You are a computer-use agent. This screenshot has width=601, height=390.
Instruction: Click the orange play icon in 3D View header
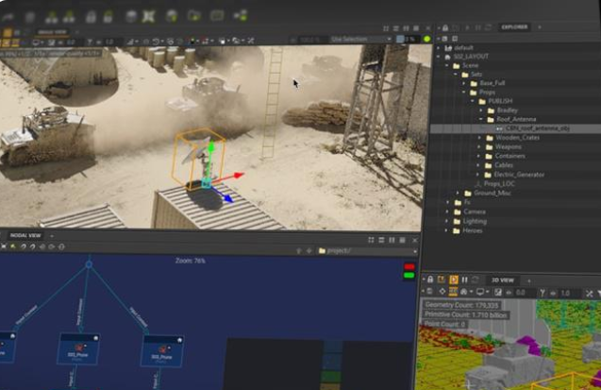[x=454, y=280]
